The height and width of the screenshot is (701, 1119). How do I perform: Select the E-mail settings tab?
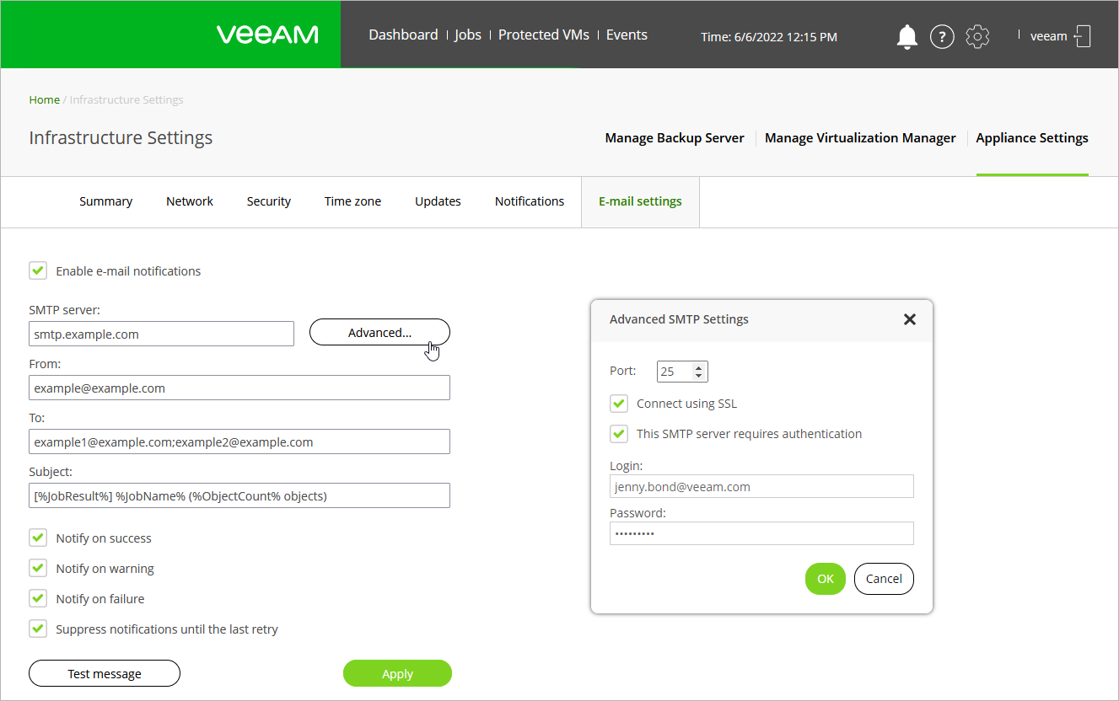point(640,201)
